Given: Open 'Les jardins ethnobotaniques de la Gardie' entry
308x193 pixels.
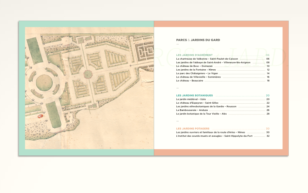Looking at the screenshot, I should click(x=206, y=107).
